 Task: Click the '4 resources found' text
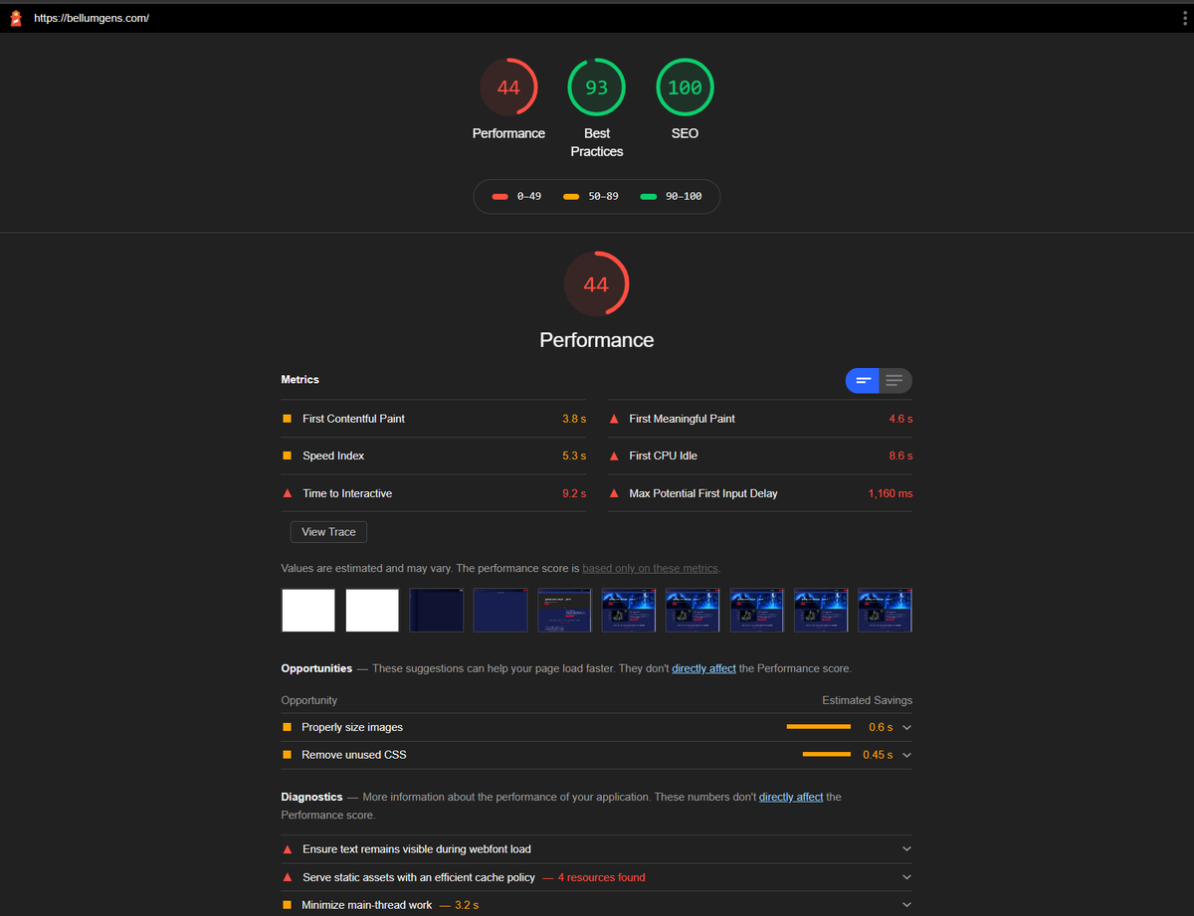601,877
